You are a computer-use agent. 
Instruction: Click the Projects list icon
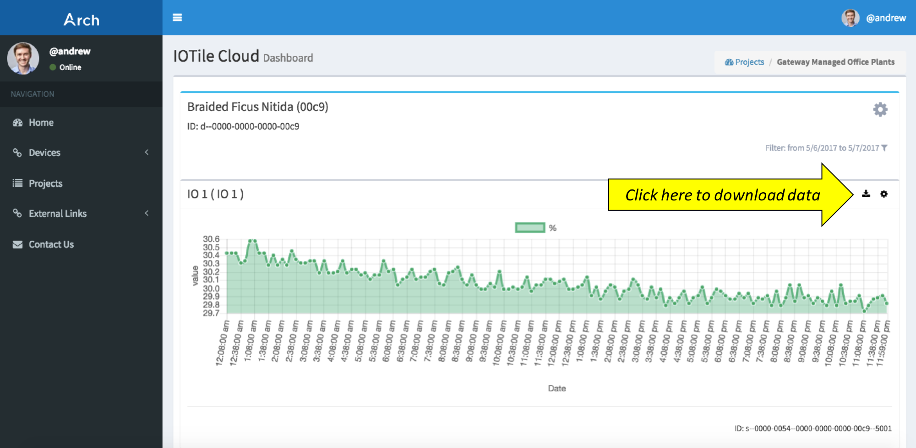[17, 183]
